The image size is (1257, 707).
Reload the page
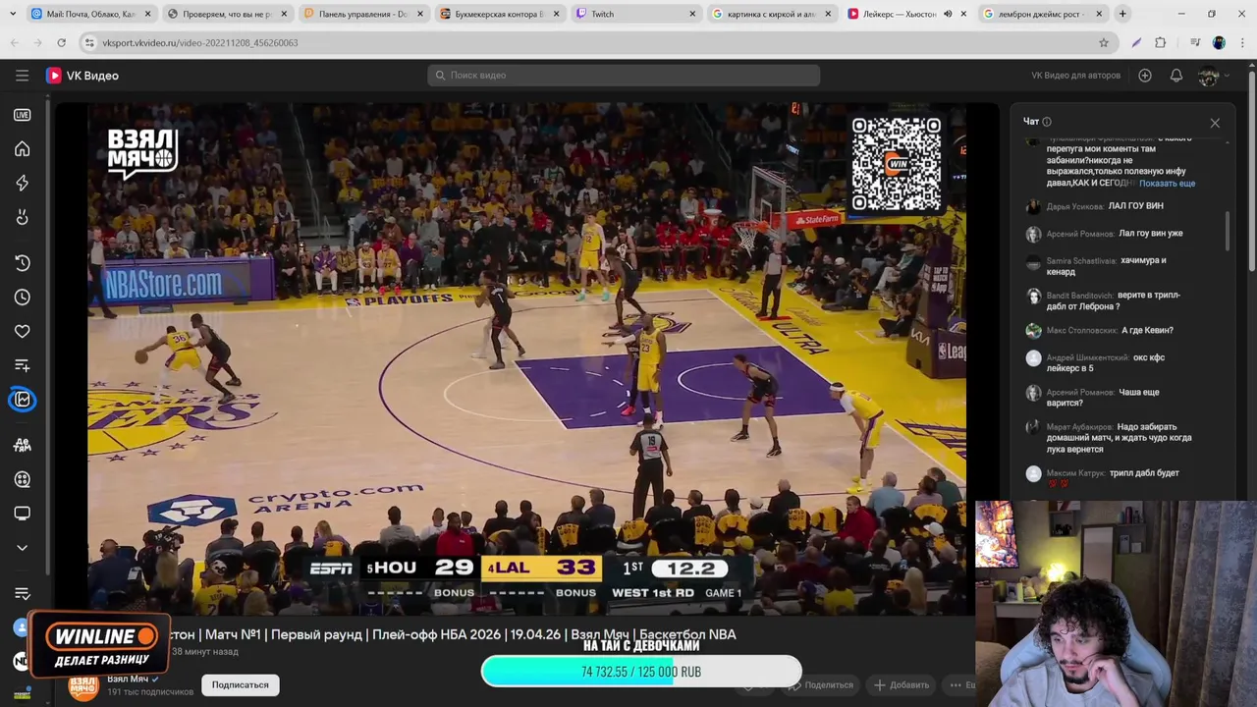(x=61, y=42)
